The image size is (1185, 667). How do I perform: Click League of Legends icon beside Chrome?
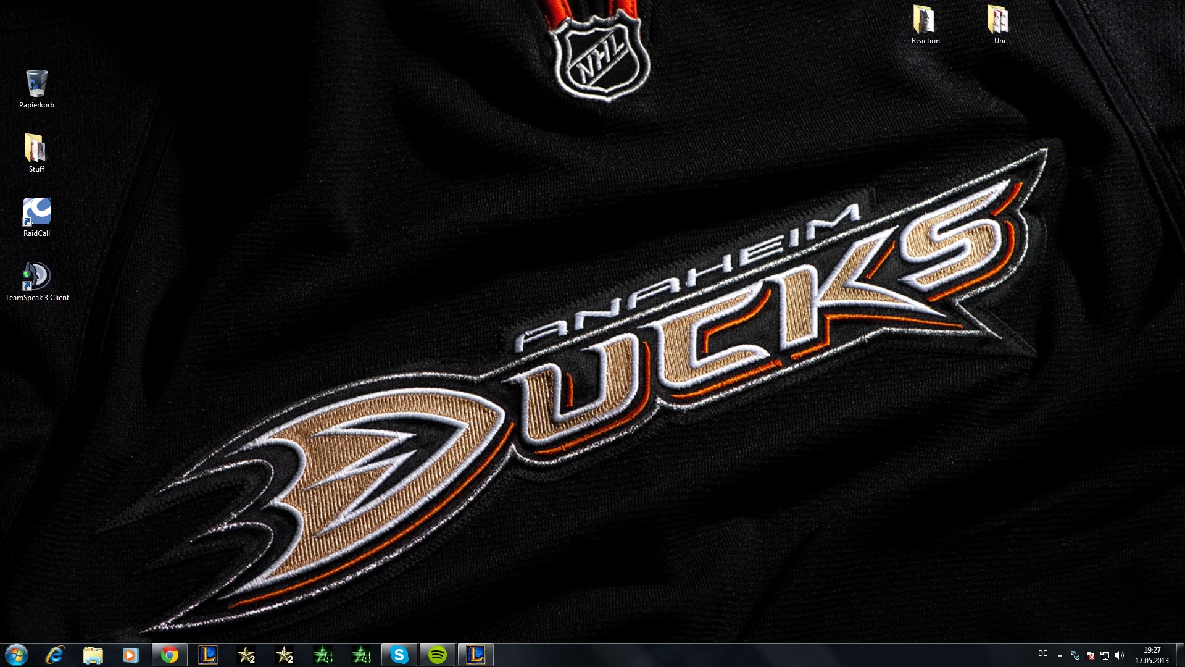[x=208, y=655]
